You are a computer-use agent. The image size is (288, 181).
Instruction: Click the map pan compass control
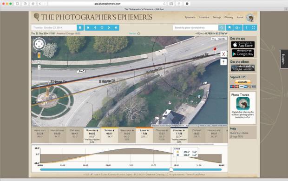[x=39, y=44]
